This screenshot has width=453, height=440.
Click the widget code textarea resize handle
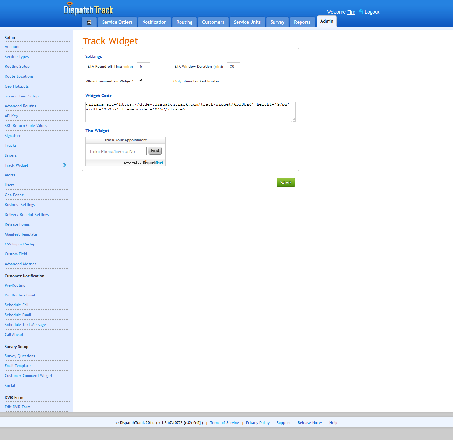coord(293,120)
